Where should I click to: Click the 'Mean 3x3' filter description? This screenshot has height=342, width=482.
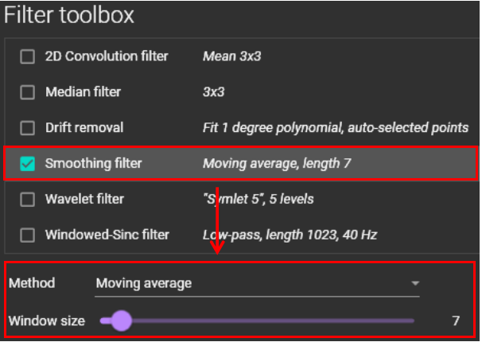coord(233,56)
